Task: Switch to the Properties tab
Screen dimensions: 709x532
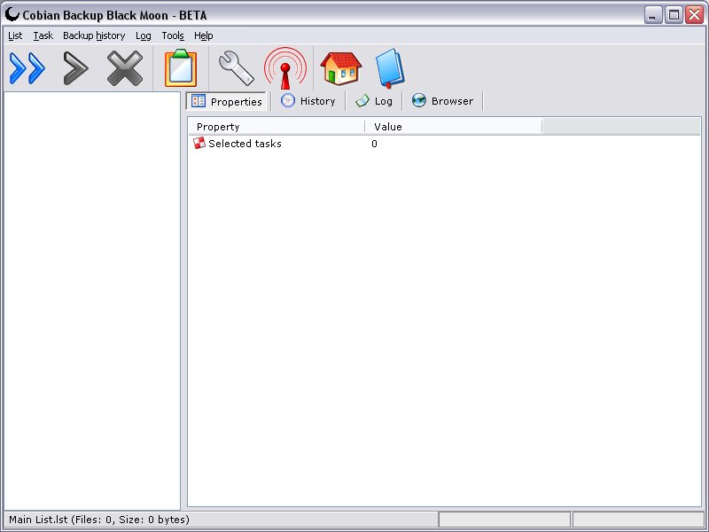Action: point(227,101)
